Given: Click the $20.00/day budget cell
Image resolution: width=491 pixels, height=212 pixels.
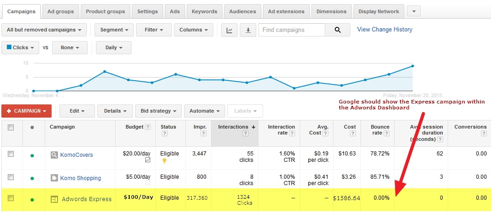Looking at the screenshot, I should (x=137, y=154).
